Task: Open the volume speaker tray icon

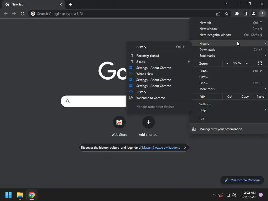Action: (234, 195)
